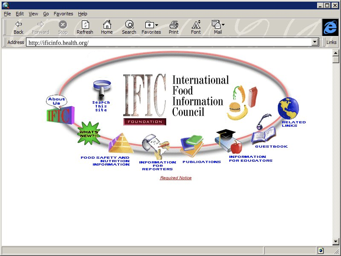Open the View menu

(x=33, y=14)
